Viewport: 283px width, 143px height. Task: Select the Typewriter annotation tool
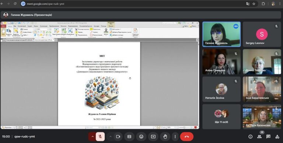point(82,29)
